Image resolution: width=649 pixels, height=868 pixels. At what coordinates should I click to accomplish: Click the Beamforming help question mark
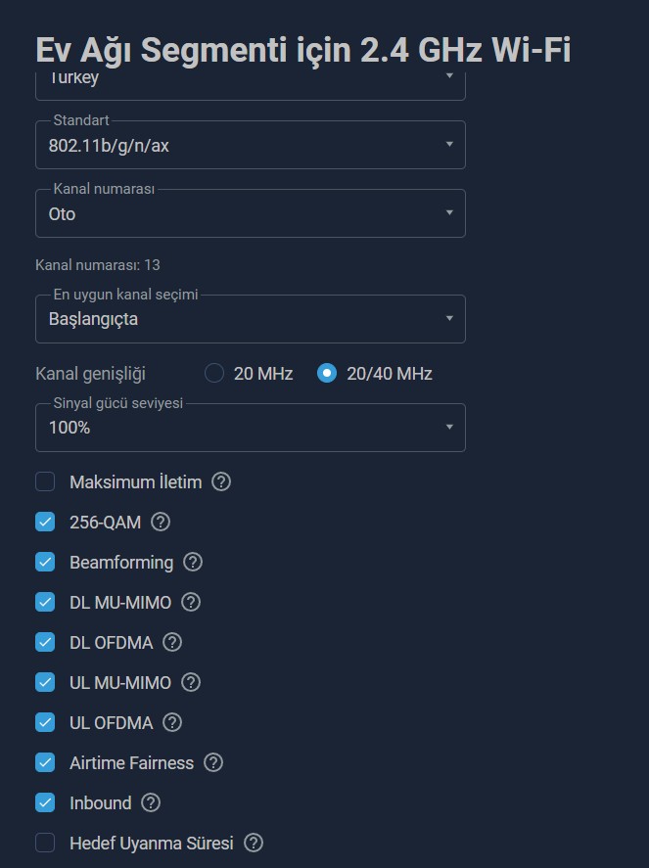coord(193,562)
